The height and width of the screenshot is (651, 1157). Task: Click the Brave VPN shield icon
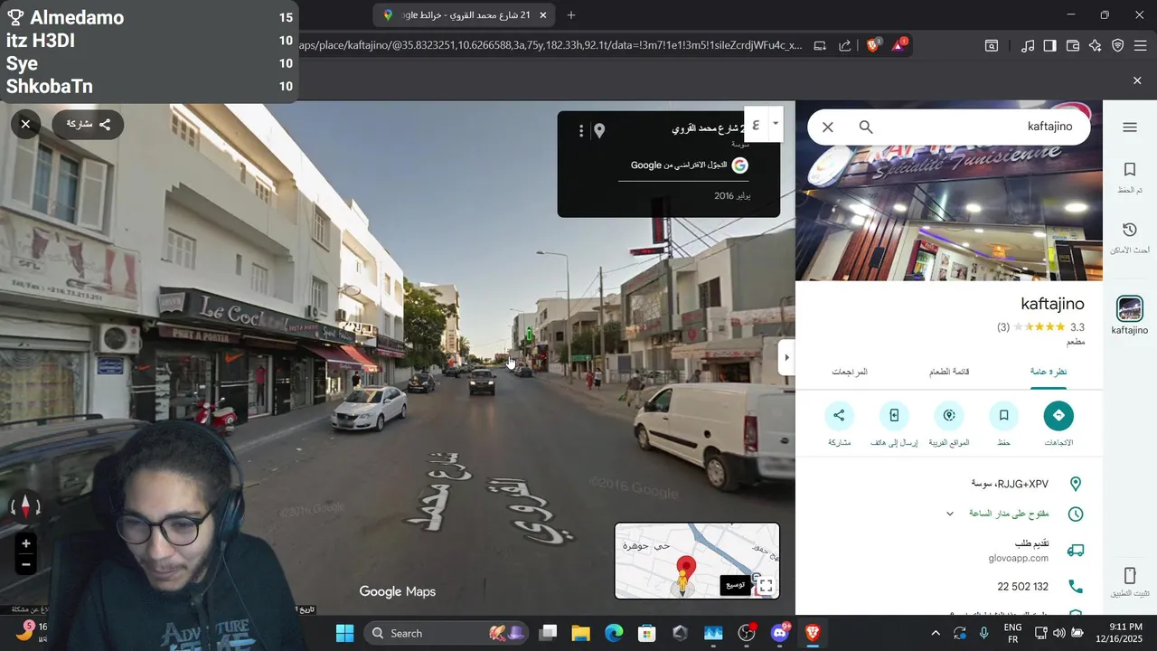(1118, 45)
